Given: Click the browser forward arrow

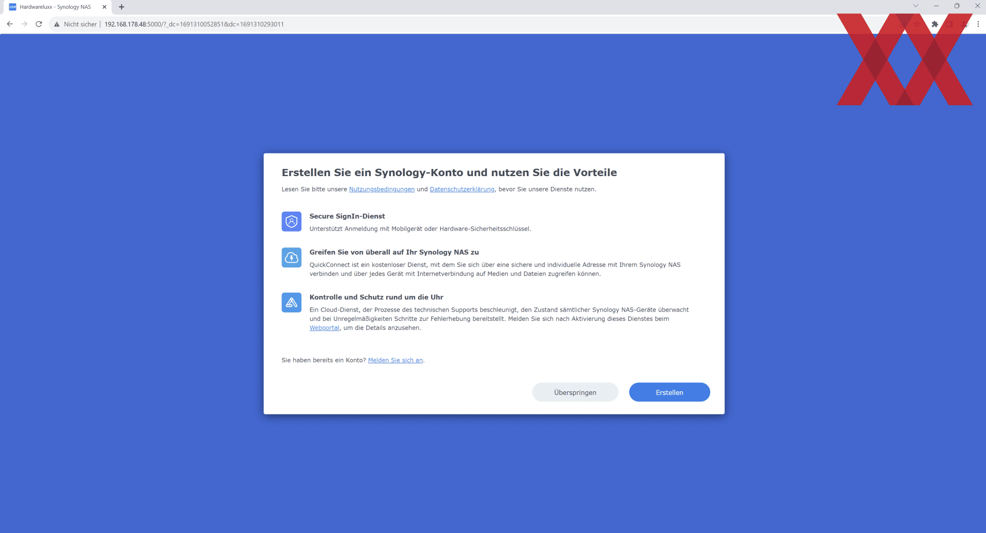Looking at the screenshot, I should click(24, 24).
